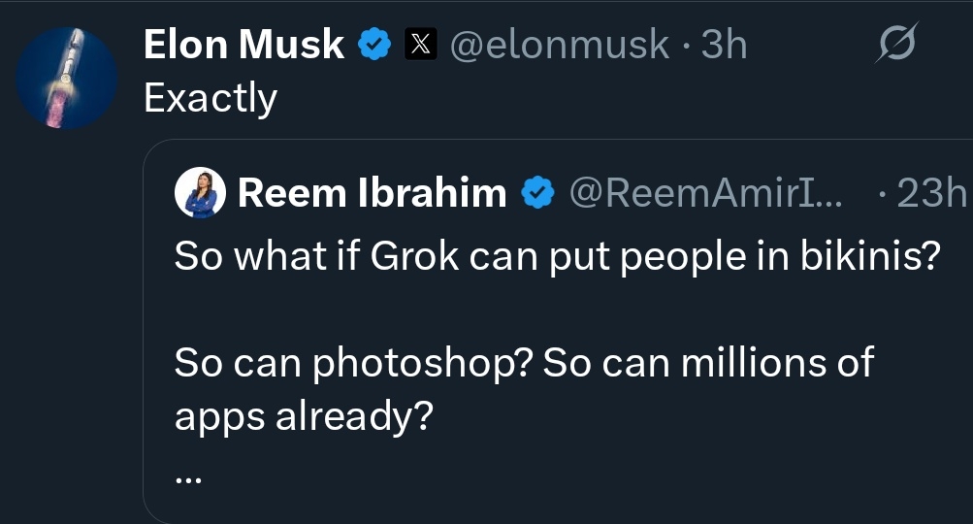This screenshot has height=524, width=973.
Task: Click the 3h post timestamp
Action: [x=724, y=45]
